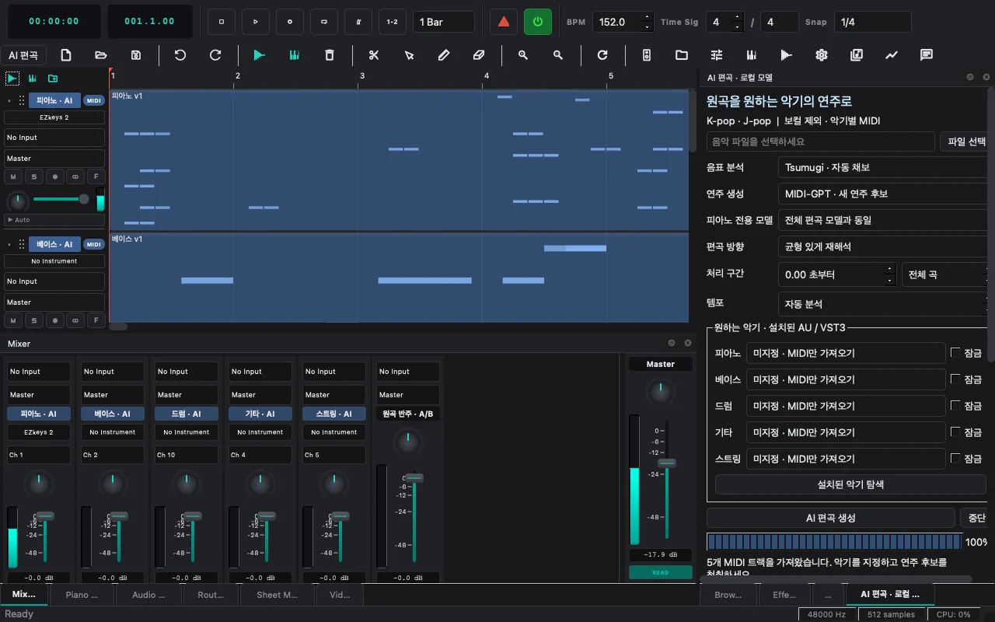Tick the 잠금 checkbox for 드럼
995x622 pixels.
coord(955,406)
